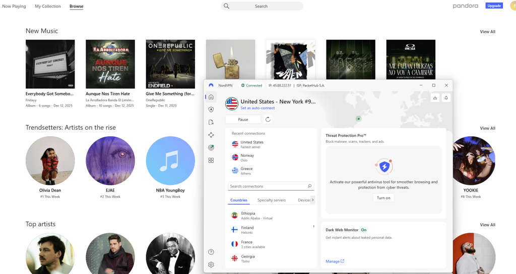Switch to the Countries tab
This screenshot has height=274, width=516.
click(238, 200)
